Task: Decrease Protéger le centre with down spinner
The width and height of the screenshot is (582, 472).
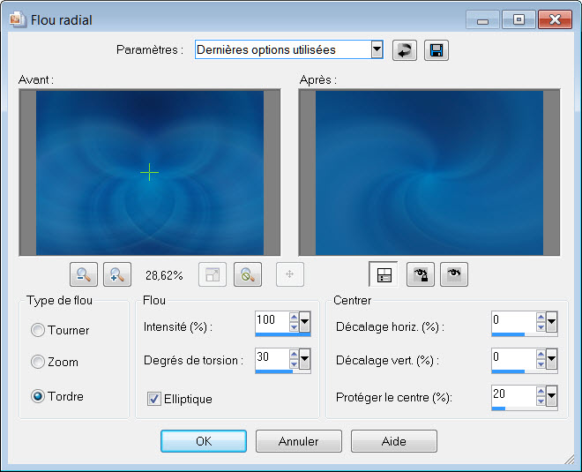Action: [541, 401]
